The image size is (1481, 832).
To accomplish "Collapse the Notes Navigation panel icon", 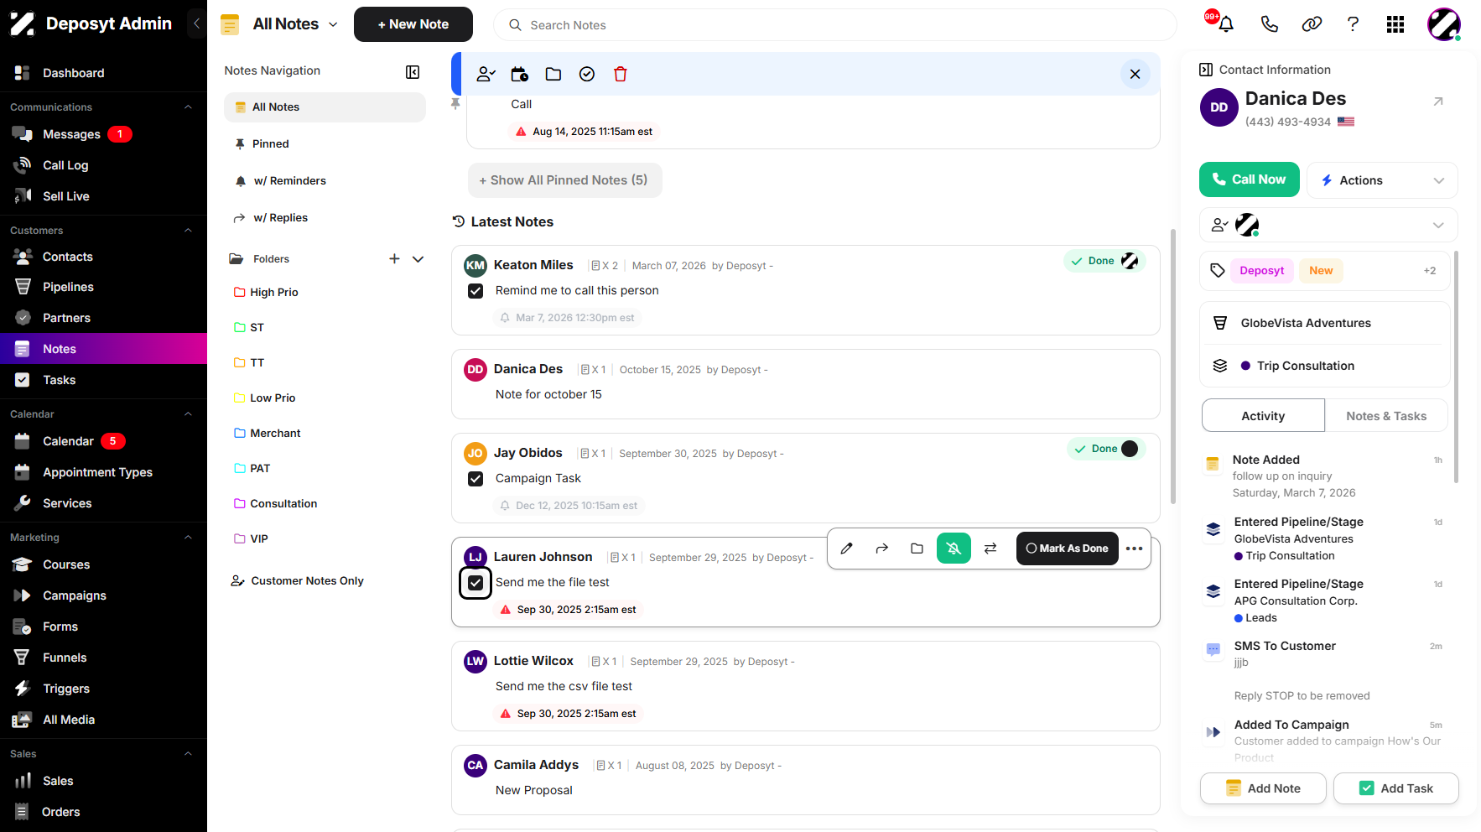I will point(413,72).
